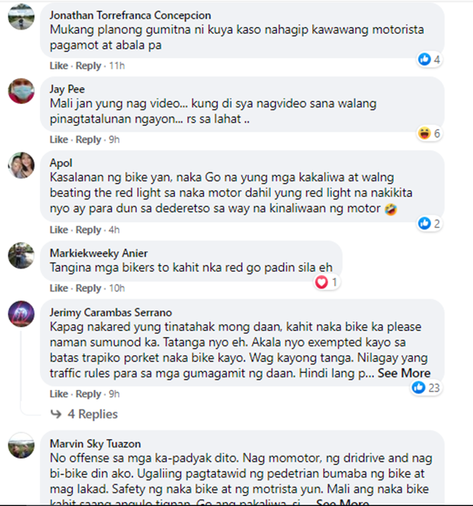
Task: Reply to Markiekweeky Anier's comment
Action: 88,288
